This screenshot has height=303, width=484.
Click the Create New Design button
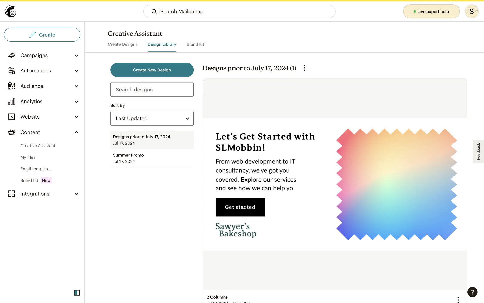point(152,70)
